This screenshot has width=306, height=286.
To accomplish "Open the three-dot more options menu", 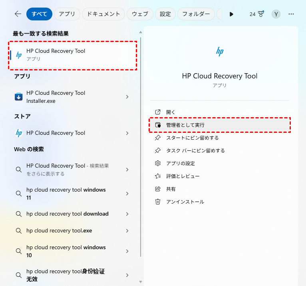I will (291, 14).
